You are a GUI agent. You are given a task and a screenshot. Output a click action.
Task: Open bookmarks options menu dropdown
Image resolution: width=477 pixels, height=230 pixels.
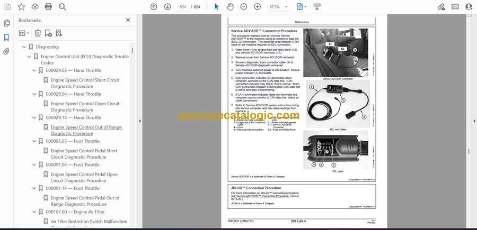24,33
